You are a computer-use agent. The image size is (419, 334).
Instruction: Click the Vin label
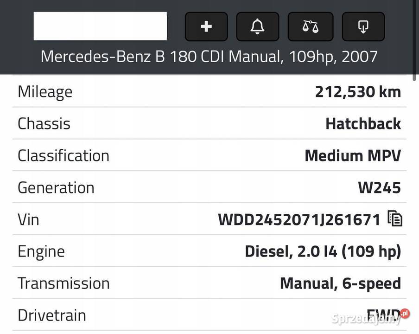[x=28, y=219]
